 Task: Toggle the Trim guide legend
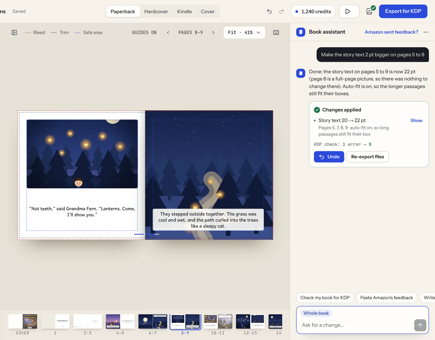60,33
